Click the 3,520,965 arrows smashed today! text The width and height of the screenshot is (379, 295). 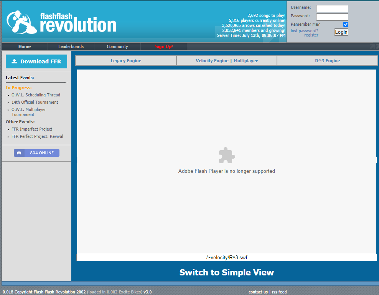[254, 25]
